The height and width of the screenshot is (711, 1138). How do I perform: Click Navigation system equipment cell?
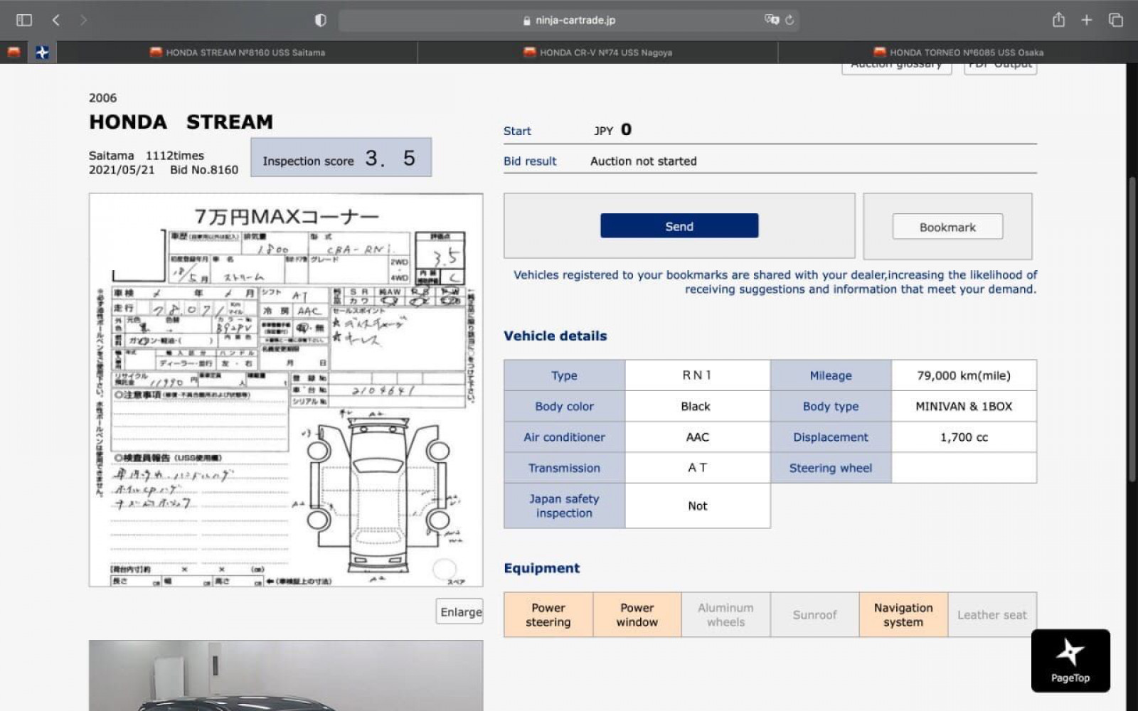(x=903, y=614)
